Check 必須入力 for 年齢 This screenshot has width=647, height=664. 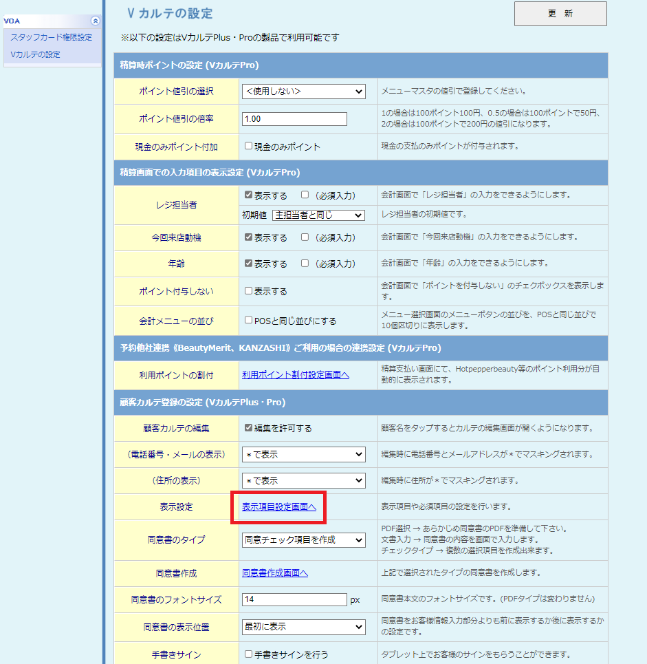[305, 264]
